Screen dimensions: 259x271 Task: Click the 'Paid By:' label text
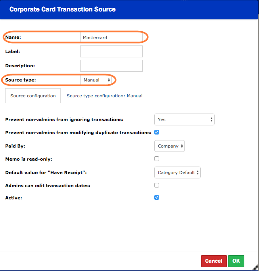click(x=15, y=146)
